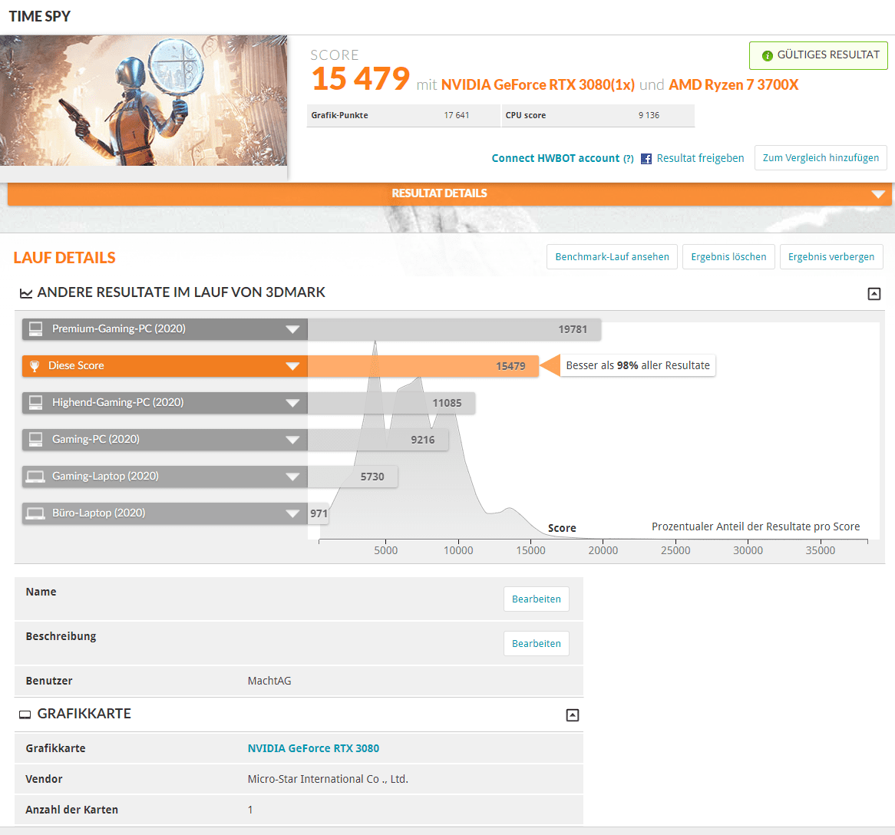Image resolution: width=895 pixels, height=835 pixels.
Task: Click Resultat freigeben link
Action: pos(700,158)
